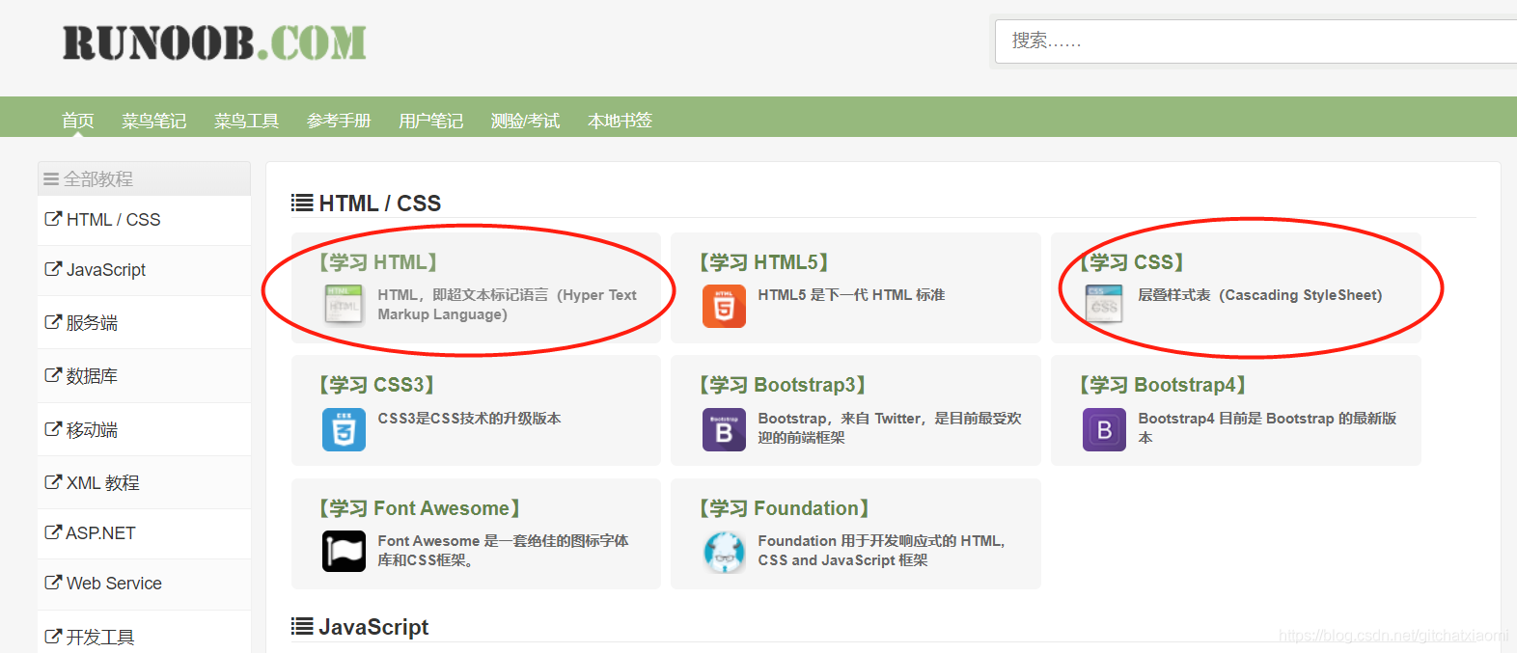Open the 【学习 Bootstrap4】 title link
Image resolution: width=1517 pixels, height=653 pixels.
[x=1163, y=384]
